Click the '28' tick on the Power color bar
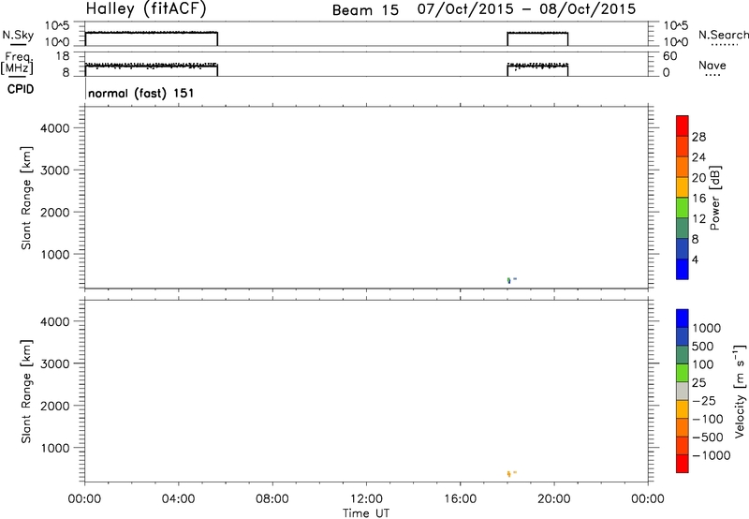 (x=698, y=137)
